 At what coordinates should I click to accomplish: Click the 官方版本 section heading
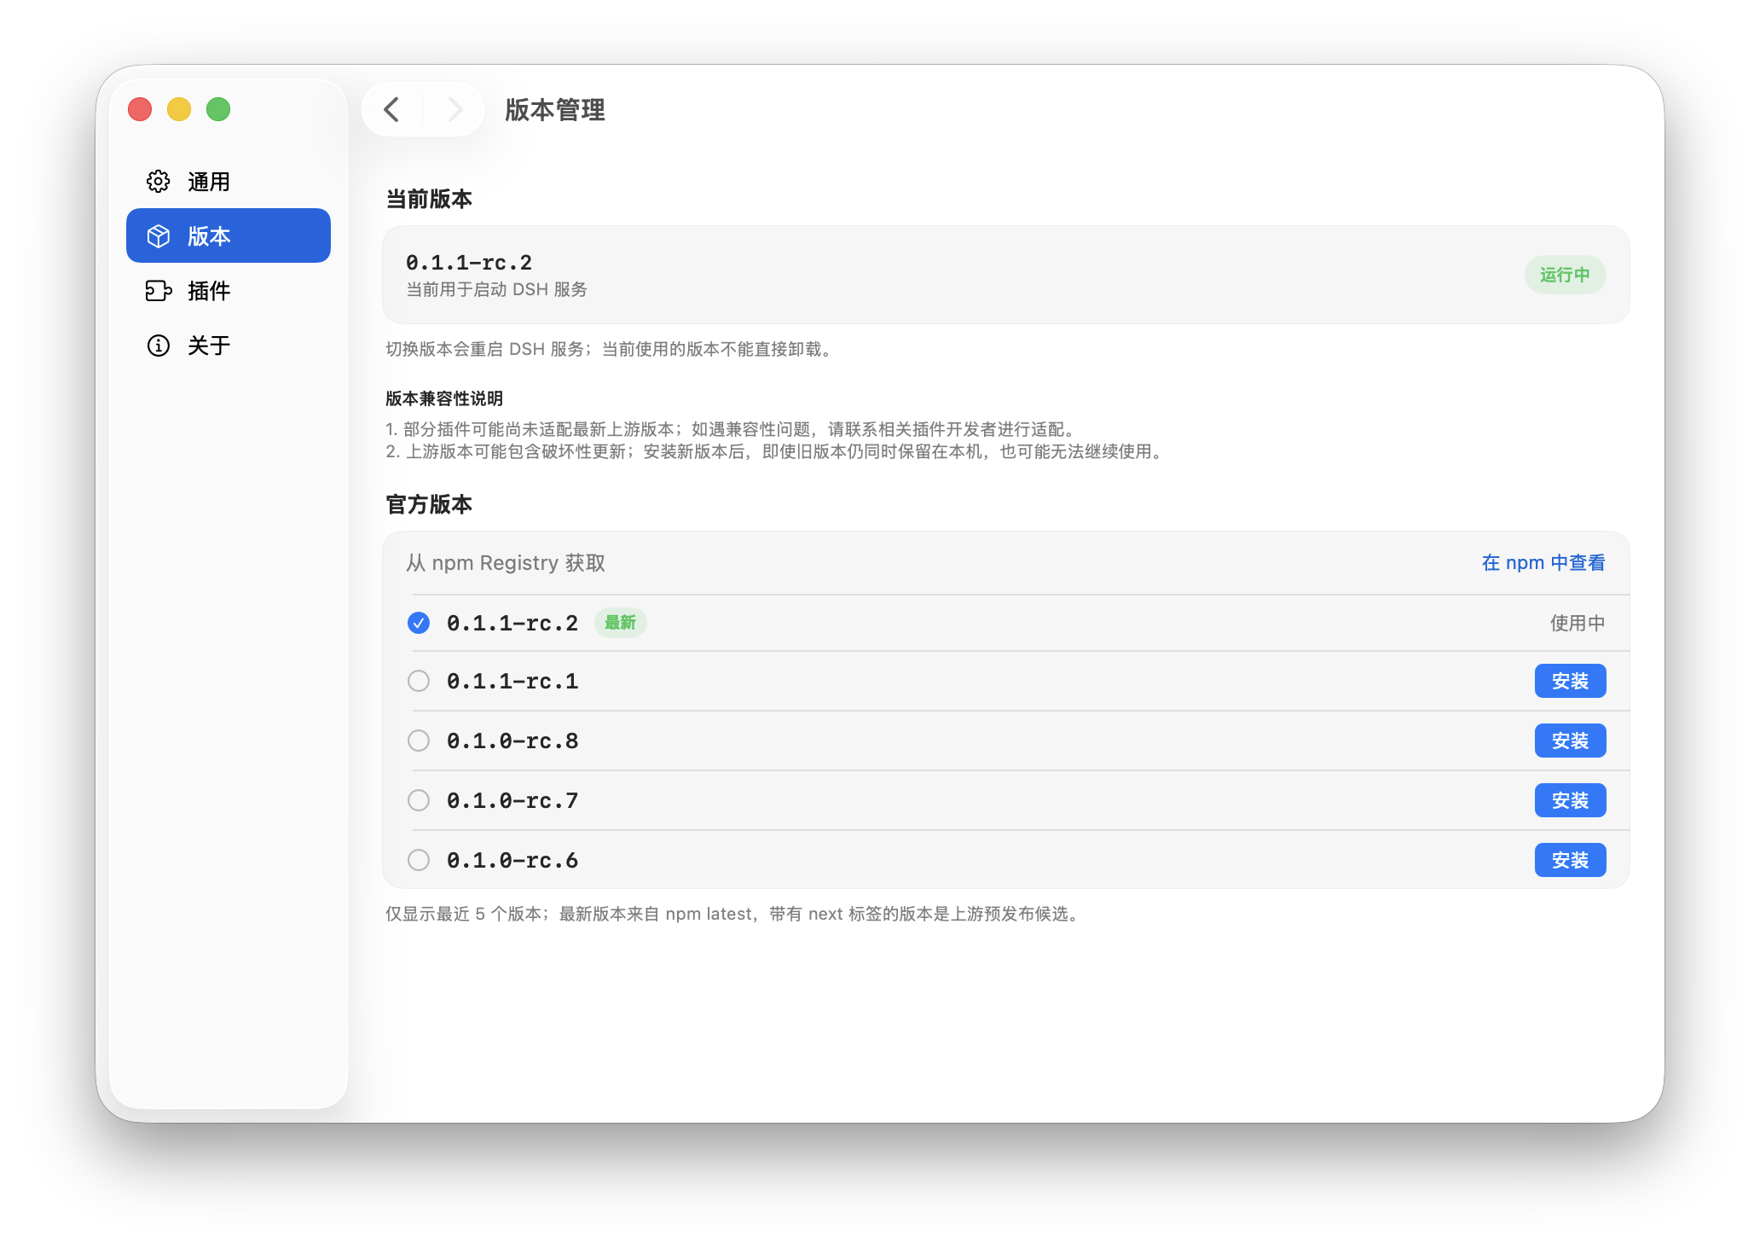click(x=429, y=504)
